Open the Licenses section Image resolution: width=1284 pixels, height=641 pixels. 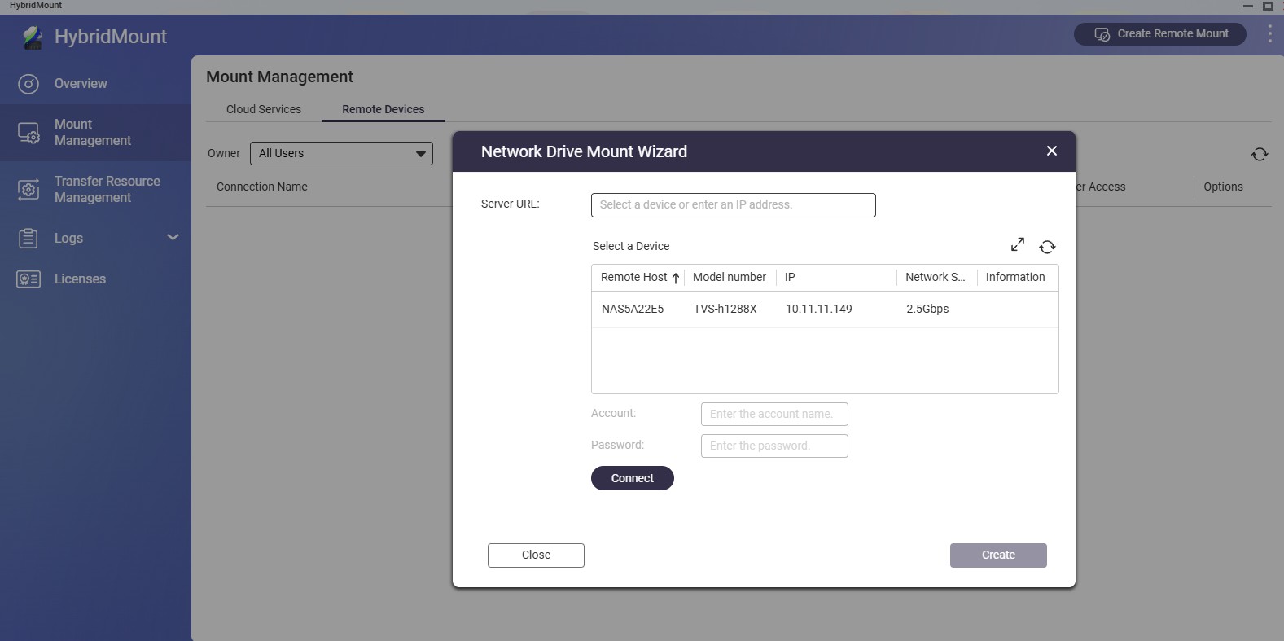[80, 279]
